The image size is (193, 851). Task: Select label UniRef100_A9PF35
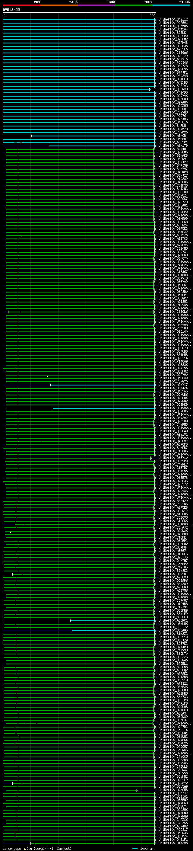coord(173,46)
